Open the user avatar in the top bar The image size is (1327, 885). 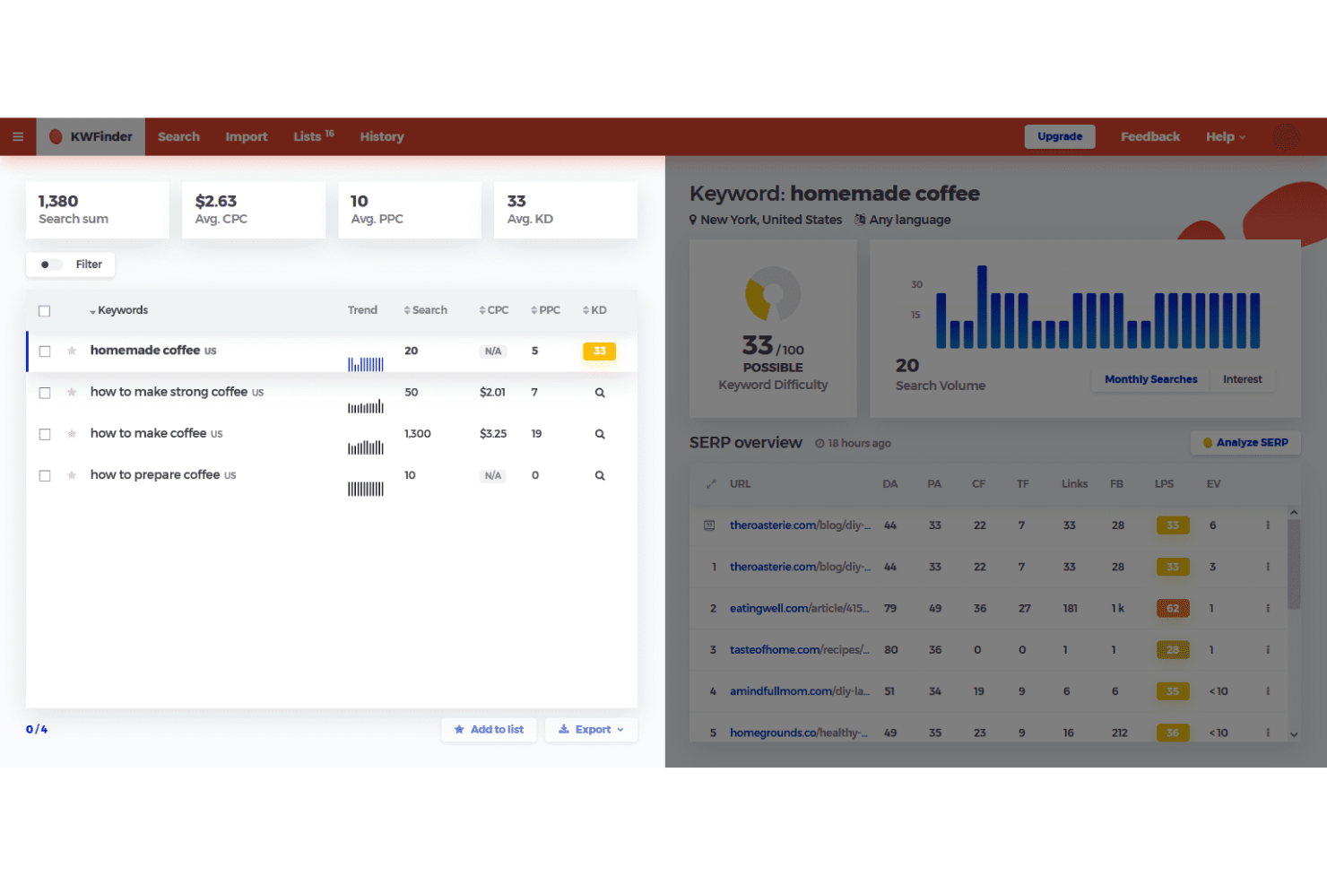(1286, 137)
